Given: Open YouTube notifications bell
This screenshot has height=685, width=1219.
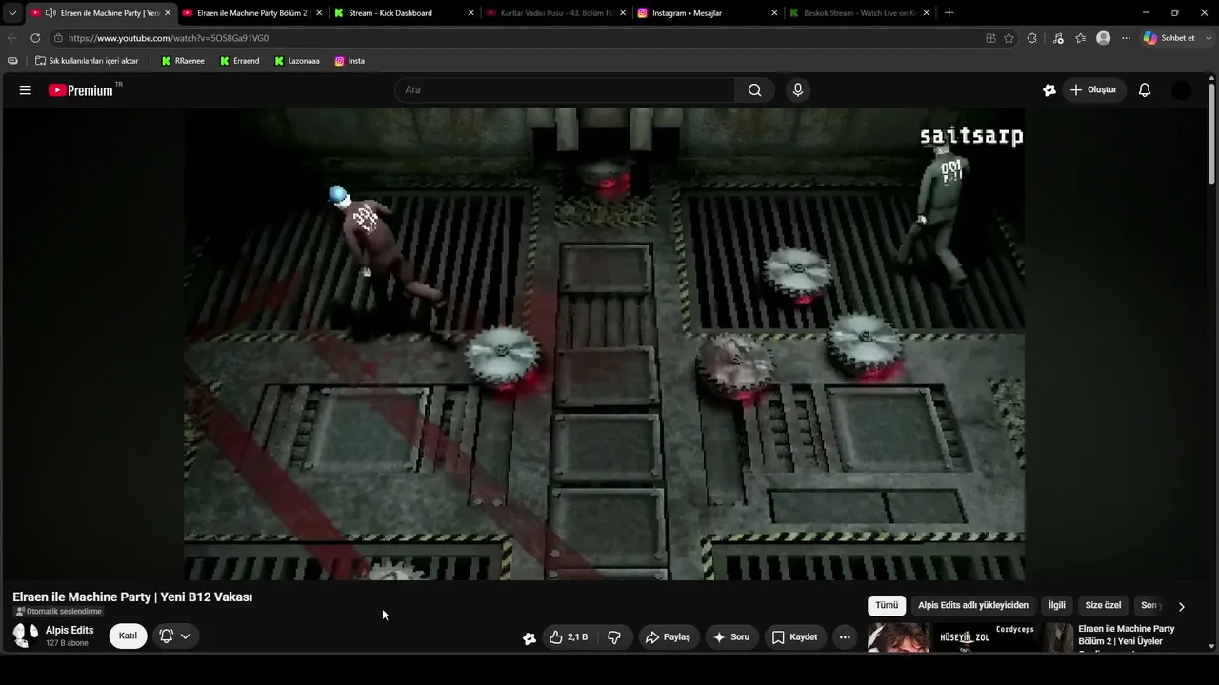Looking at the screenshot, I should click(x=1145, y=90).
